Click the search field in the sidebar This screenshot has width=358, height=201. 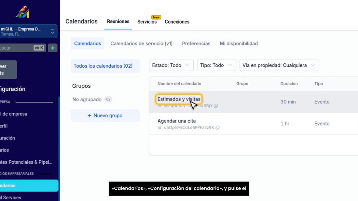pyautogui.click(x=22, y=48)
